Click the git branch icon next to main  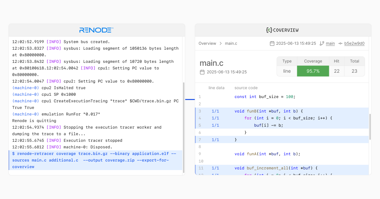(x=322, y=43)
